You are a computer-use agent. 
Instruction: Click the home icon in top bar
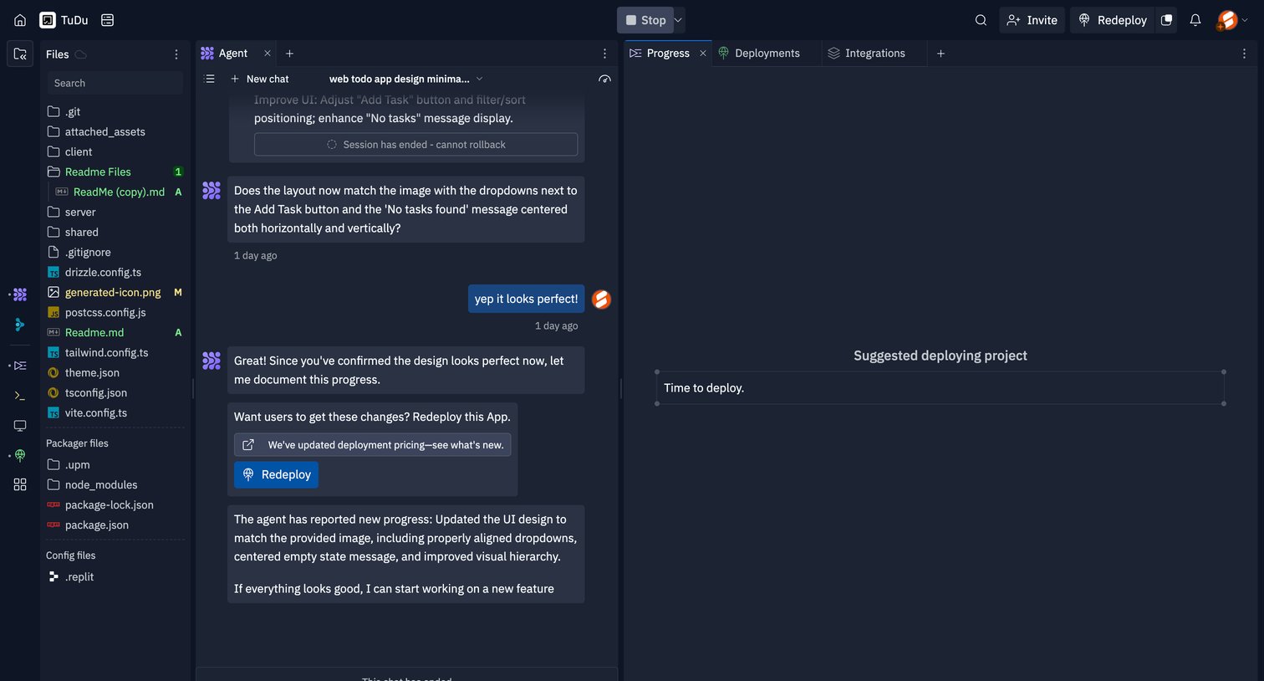[20, 20]
